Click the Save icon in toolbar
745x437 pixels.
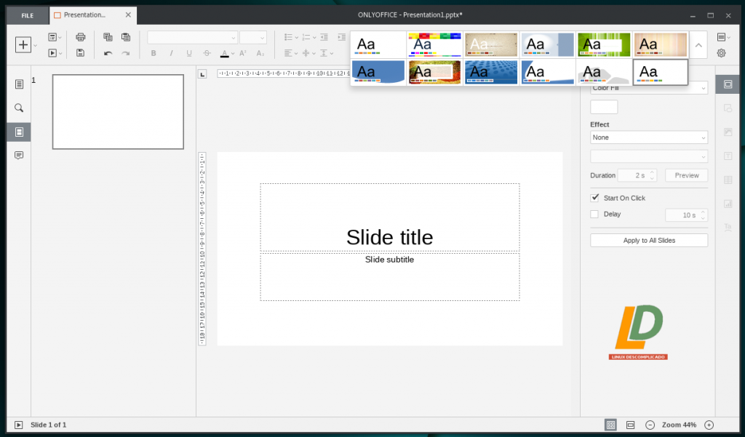click(81, 53)
